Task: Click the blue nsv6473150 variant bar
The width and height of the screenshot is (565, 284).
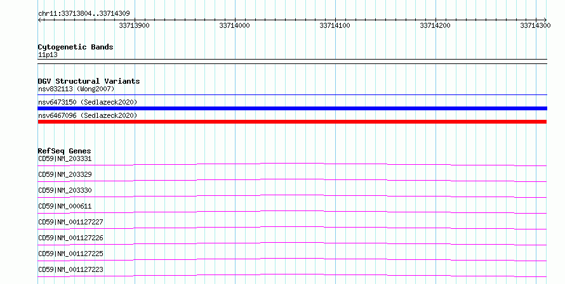Action: pos(292,108)
